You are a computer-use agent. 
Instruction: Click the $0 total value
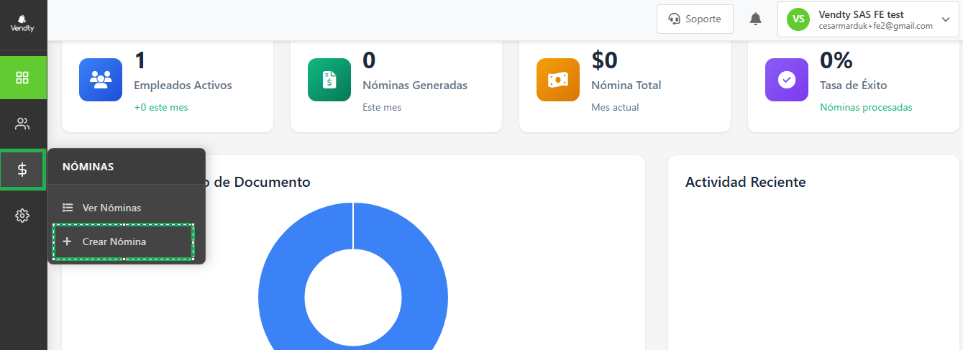pos(605,60)
